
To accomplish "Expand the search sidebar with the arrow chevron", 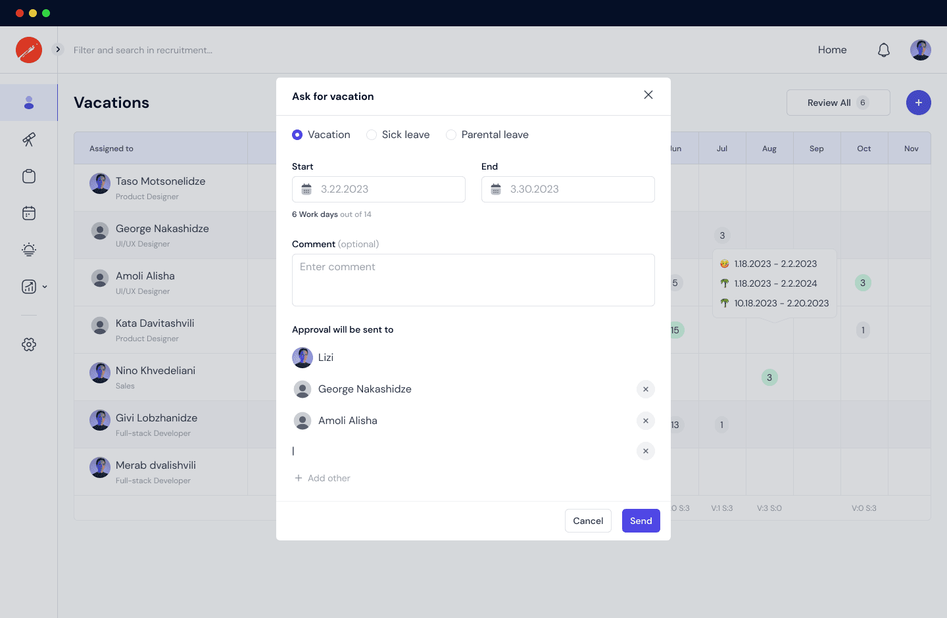I will [x=58, y=49].
